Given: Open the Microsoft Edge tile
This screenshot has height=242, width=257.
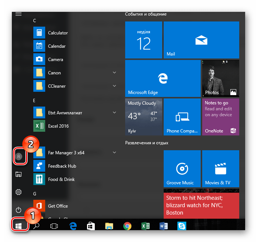Looking at the screenshot, I should pyautogui.click(x=163, y=78).
